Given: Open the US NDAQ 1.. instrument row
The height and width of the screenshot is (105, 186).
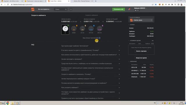Looking at the screenshot, I should [x=141, y=71].
